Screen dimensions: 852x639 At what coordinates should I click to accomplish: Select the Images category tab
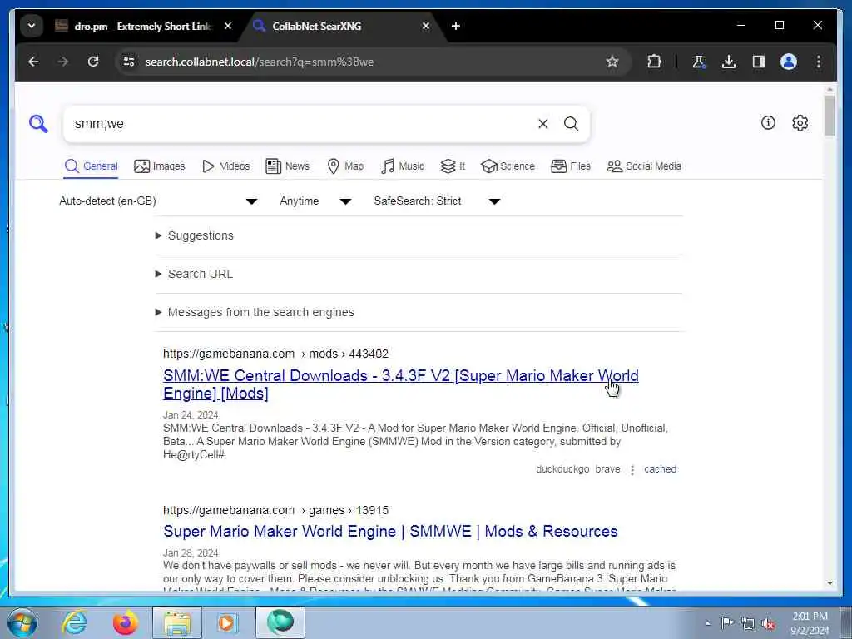[159, 166]
